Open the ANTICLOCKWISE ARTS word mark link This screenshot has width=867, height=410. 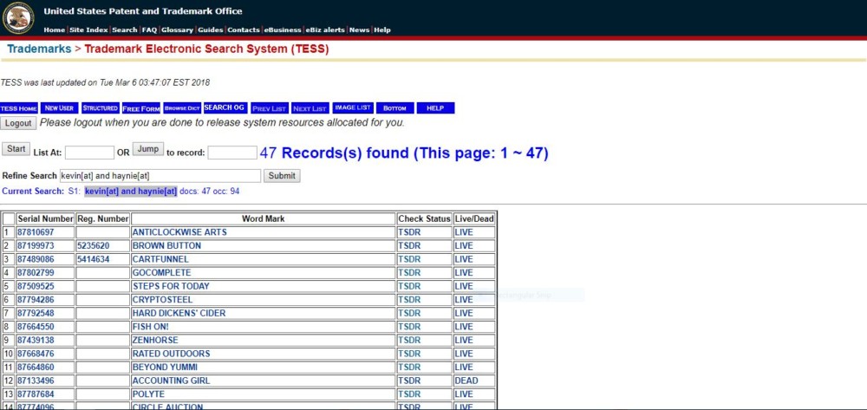click(x=179, y=232)
